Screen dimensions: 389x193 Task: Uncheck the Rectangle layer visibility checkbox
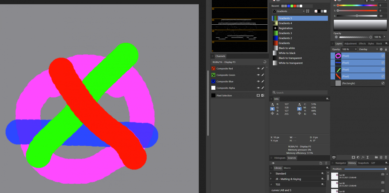click(383, 83)
